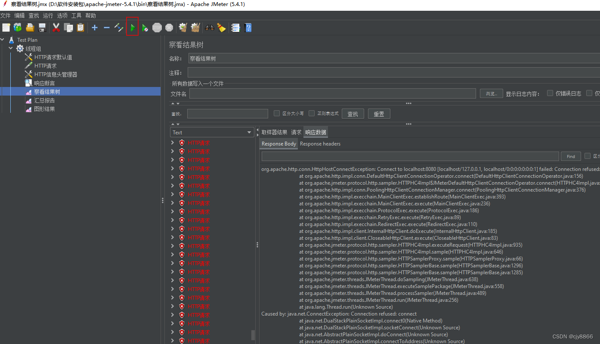Image resolution: width=600 pixels, height=344 pixels.
Task: Select HTTP信息头管理器 in the tree
Action: tap(56, 74)
